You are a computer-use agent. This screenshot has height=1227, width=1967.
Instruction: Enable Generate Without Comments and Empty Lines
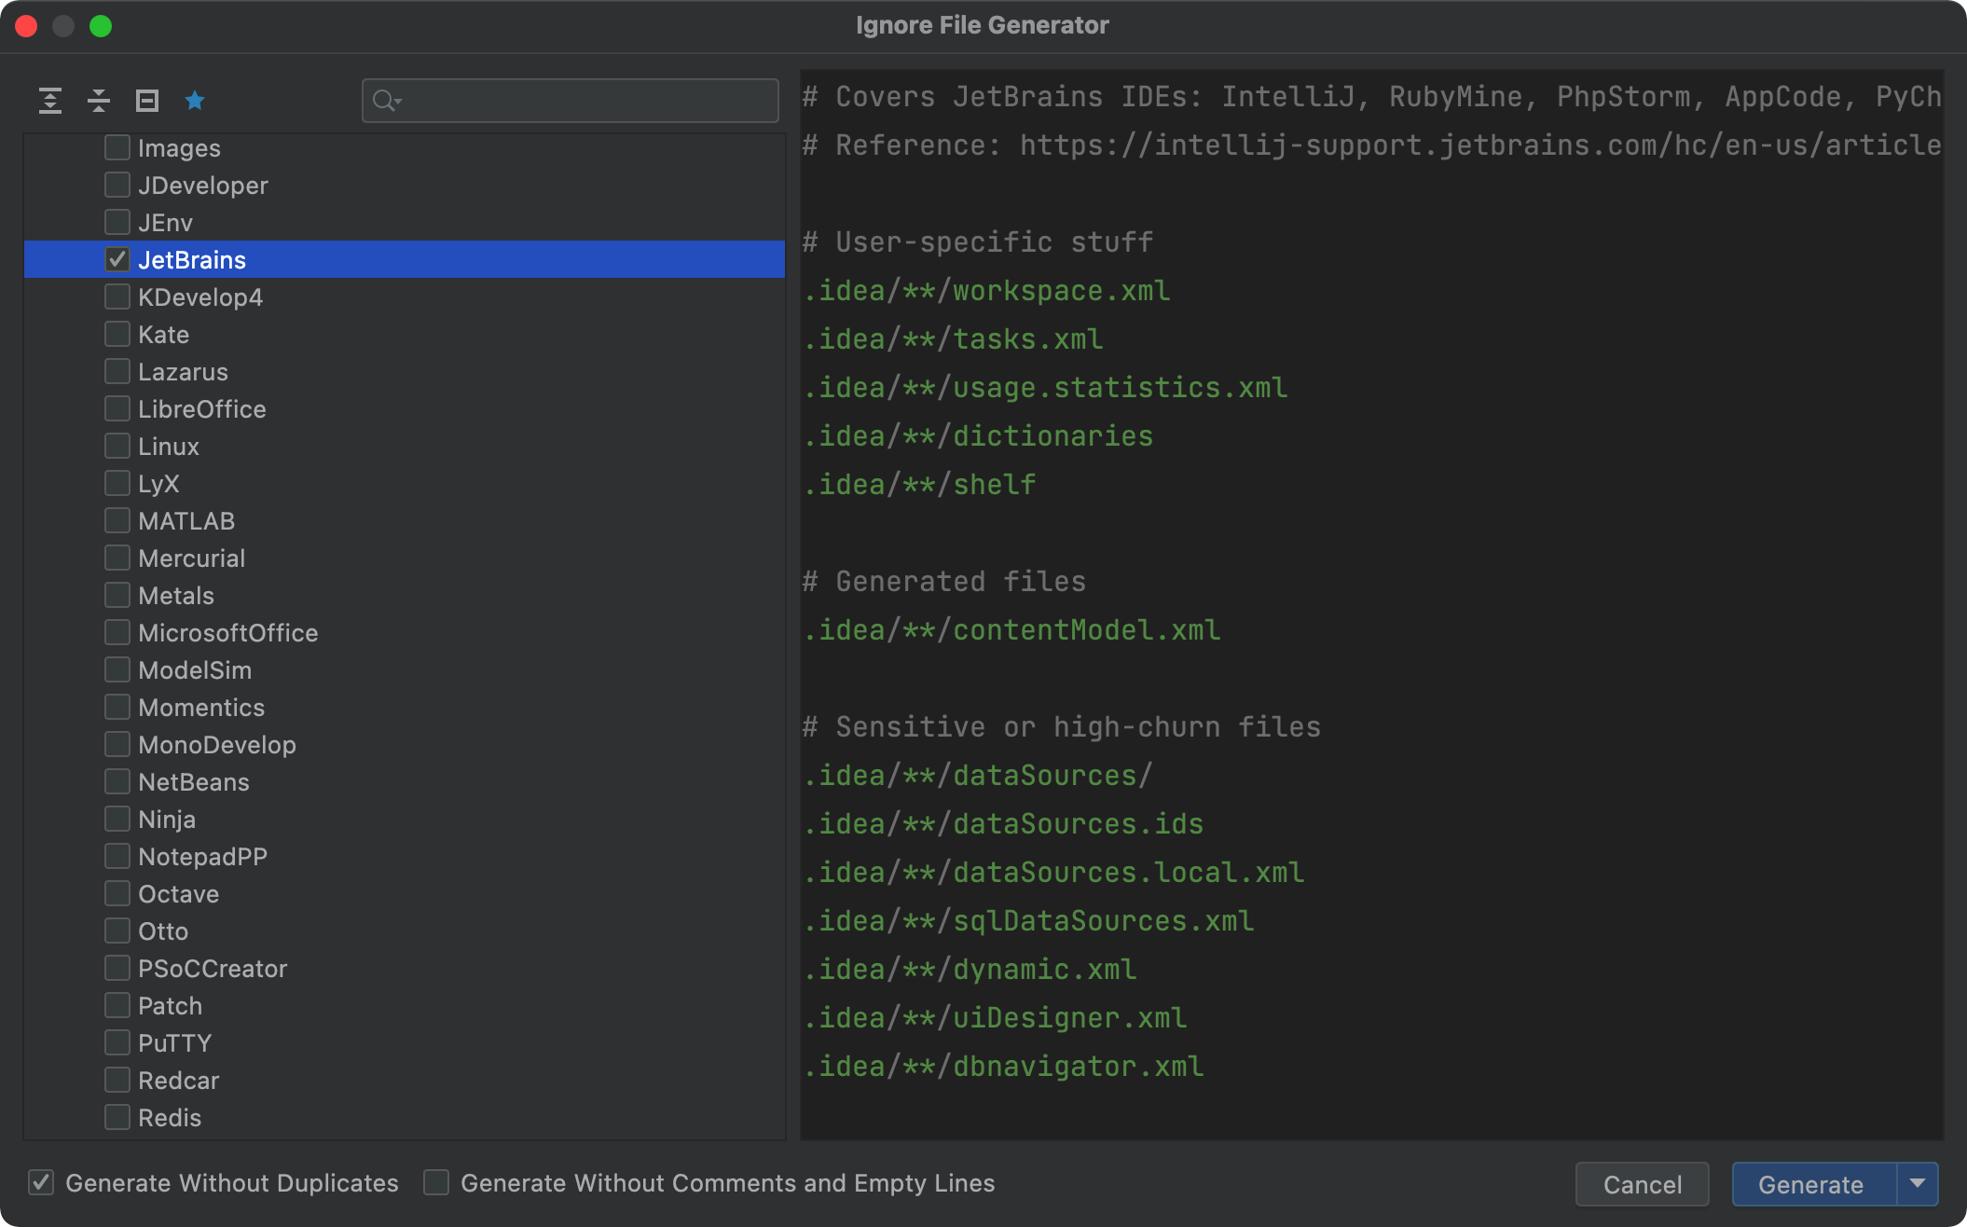436,1183
